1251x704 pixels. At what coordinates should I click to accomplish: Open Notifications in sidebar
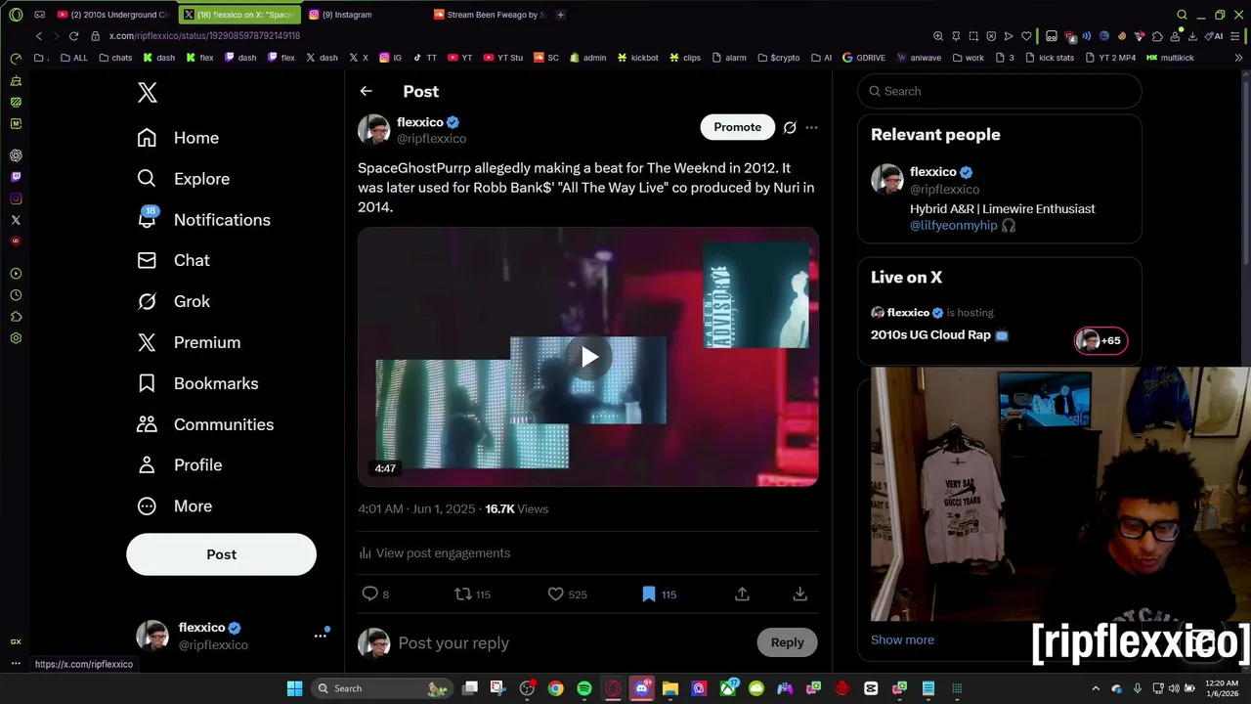[203, 220]
